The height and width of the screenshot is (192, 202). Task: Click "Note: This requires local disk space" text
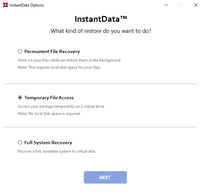pos(59,67)
